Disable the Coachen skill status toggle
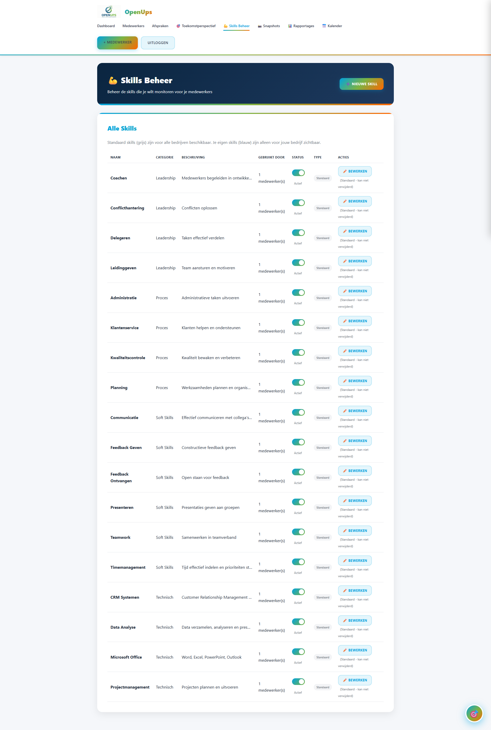 (x=298, y=173)
